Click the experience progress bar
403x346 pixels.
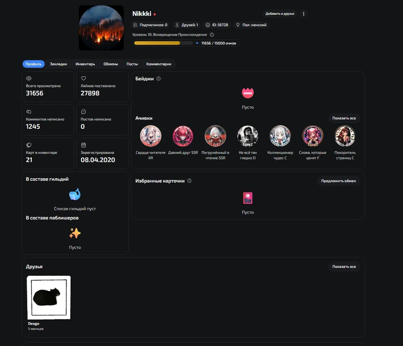[x=163, y=43]
